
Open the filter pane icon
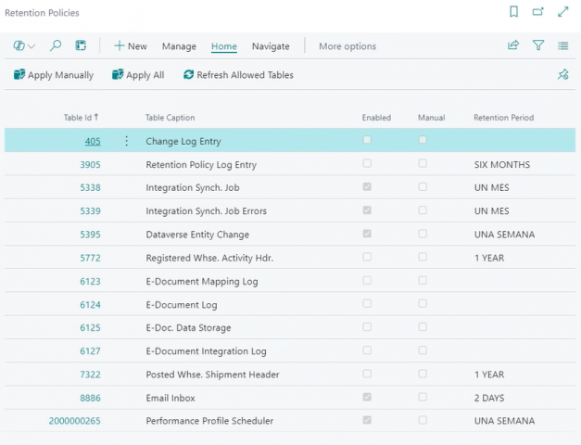coord(538,45)
